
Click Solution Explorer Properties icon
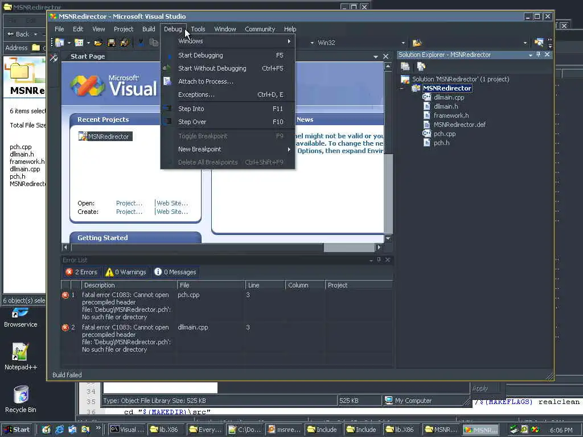click(x=405, y=67)
